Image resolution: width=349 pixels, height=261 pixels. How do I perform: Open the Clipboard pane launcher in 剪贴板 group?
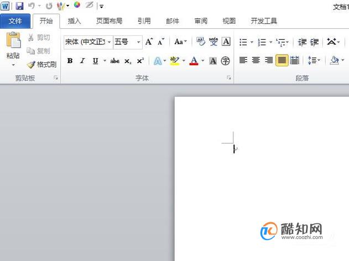click(x=56, y=77)
